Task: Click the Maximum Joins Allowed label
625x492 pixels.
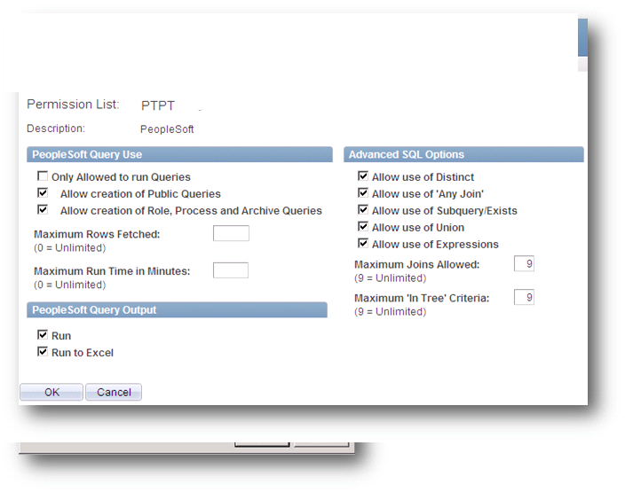Action: 417,264
